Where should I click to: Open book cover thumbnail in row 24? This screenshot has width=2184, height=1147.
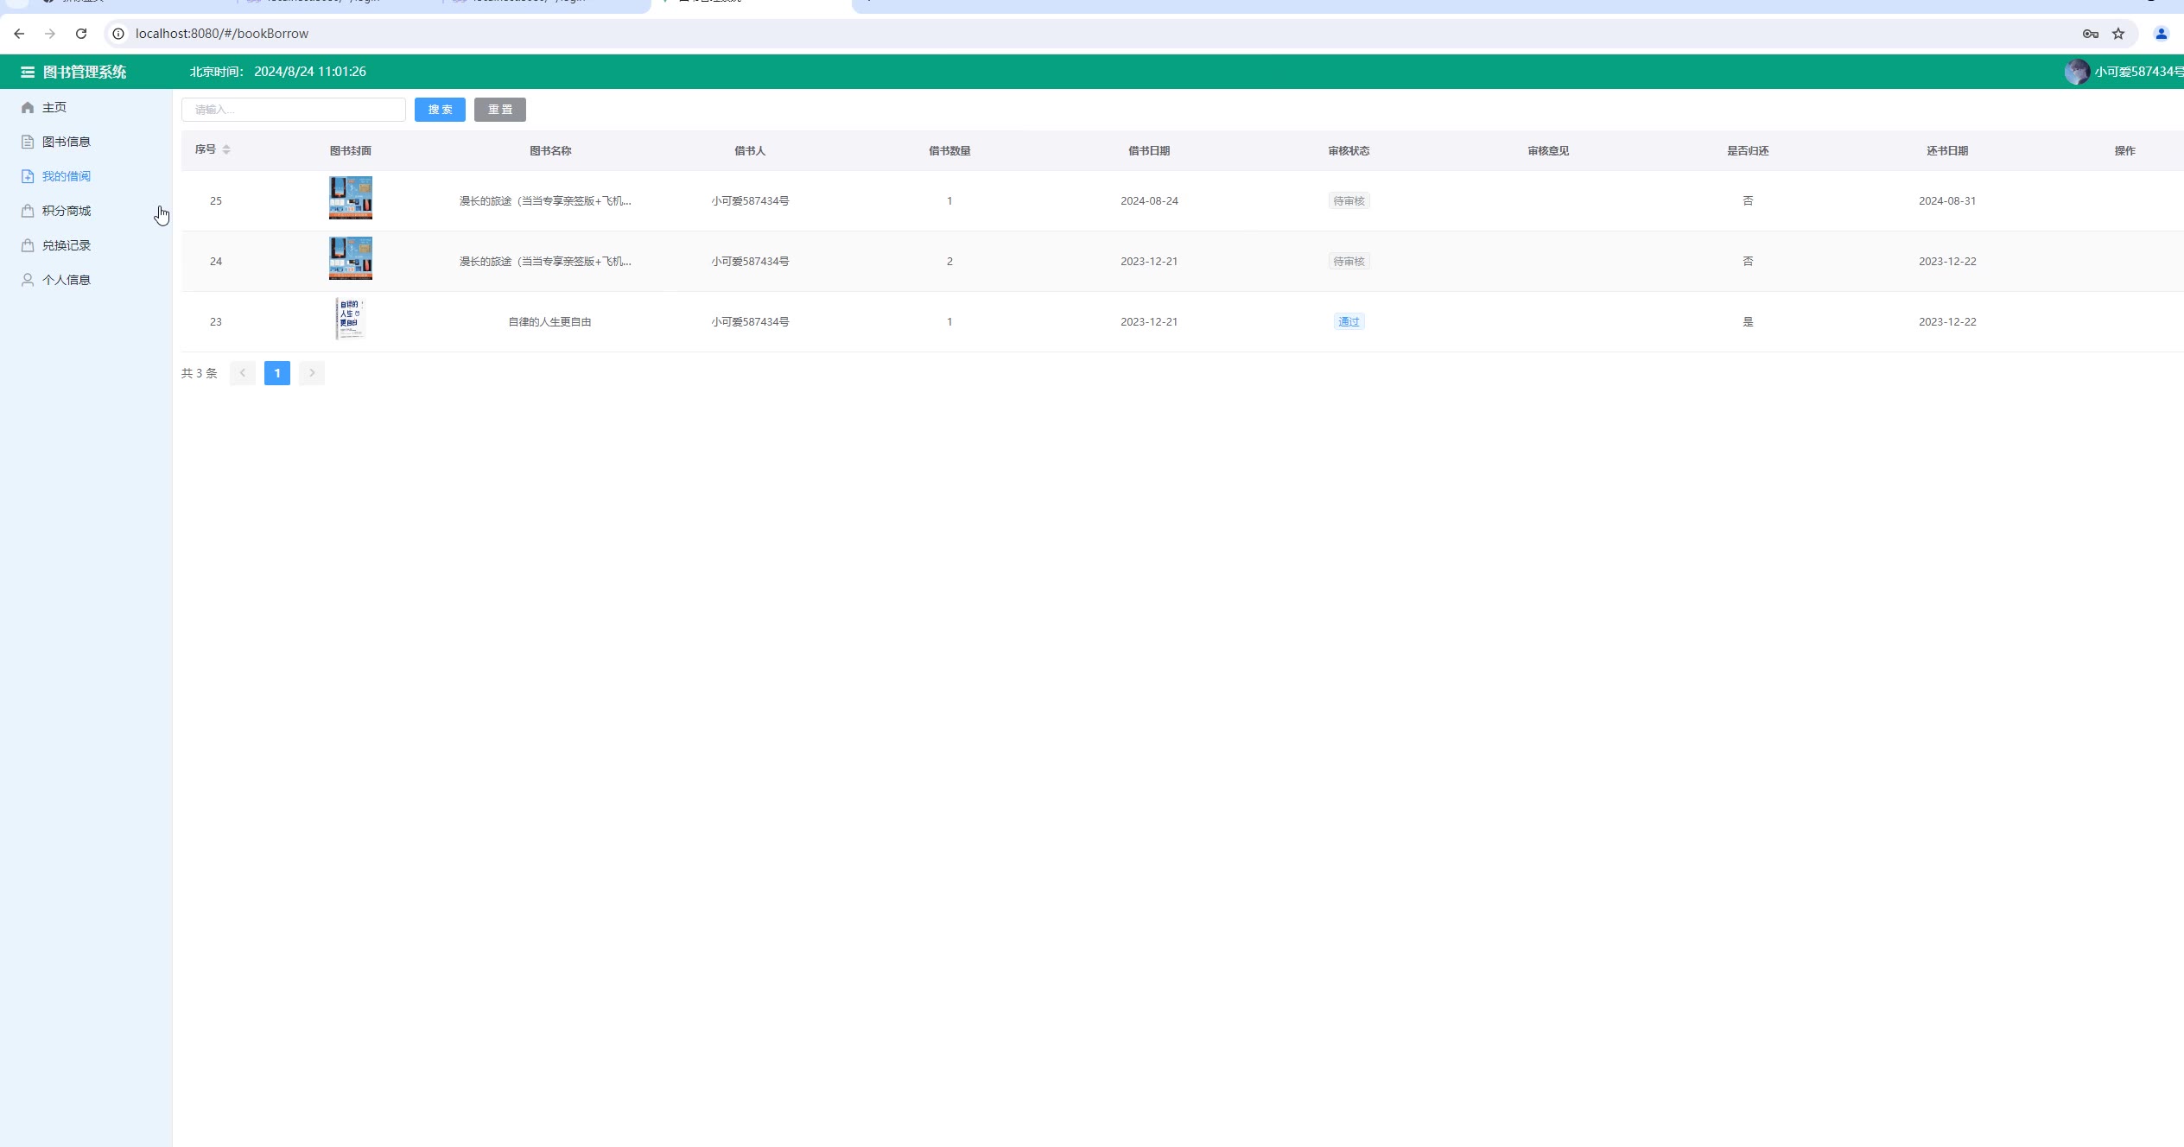(351, 258)
